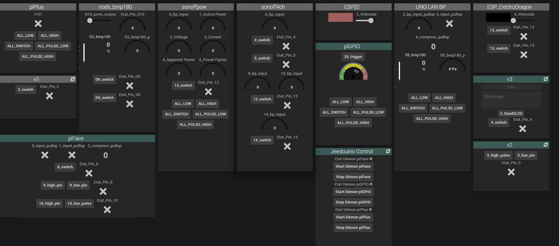Screen dimensions: 559x246
Task: Click the Message text field in v3
Action: coord(511,100)
